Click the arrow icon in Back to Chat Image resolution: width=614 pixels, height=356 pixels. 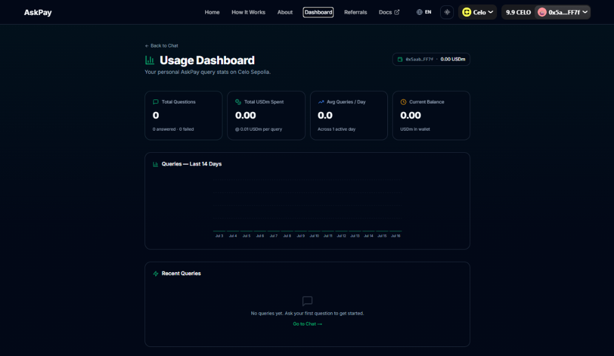(147, 46)
